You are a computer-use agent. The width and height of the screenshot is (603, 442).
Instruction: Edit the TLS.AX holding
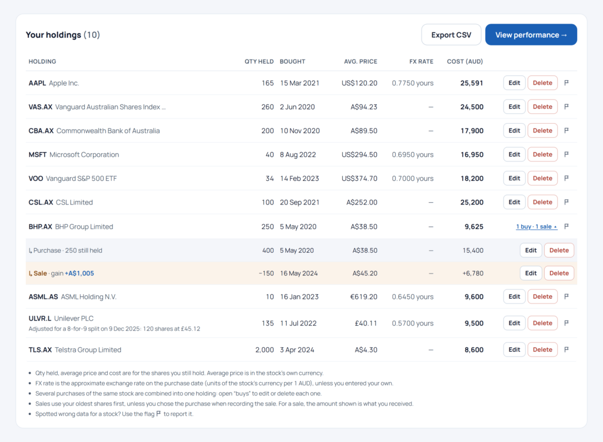[514, 349]
